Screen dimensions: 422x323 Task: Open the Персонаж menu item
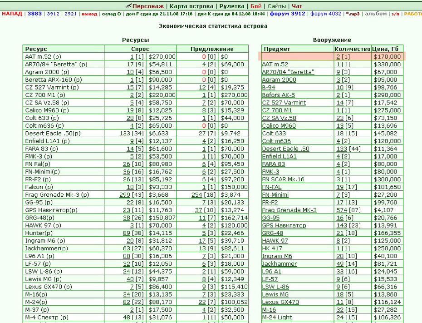point(148,6)
